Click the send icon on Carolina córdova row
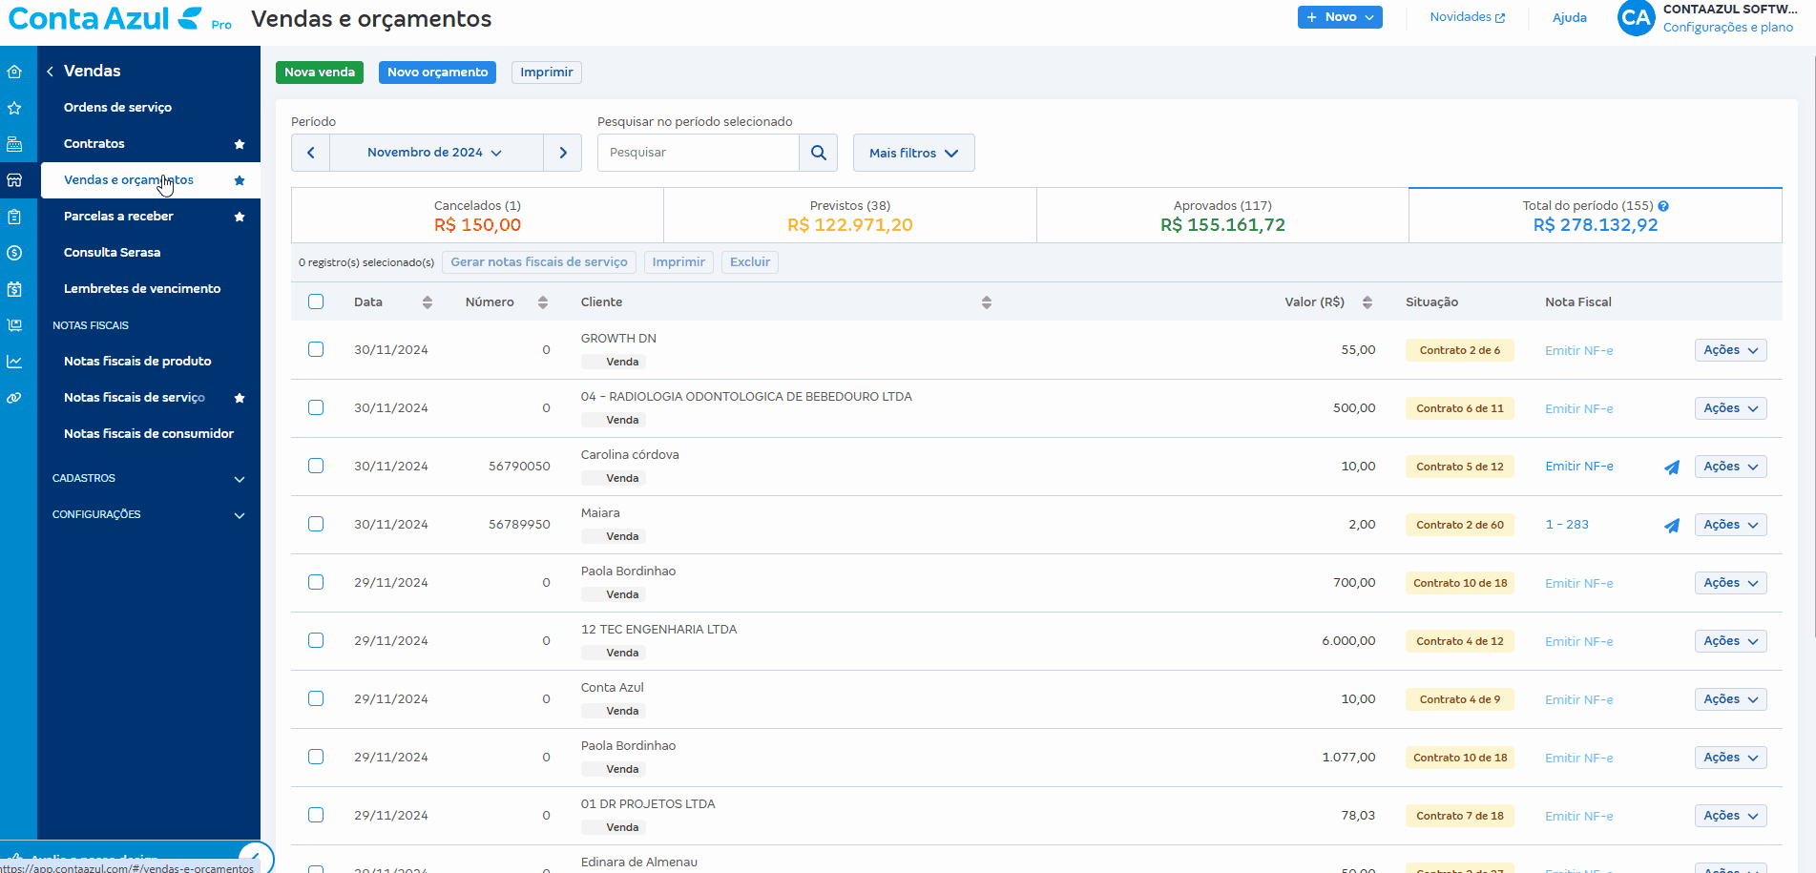 coord(1672,468)
